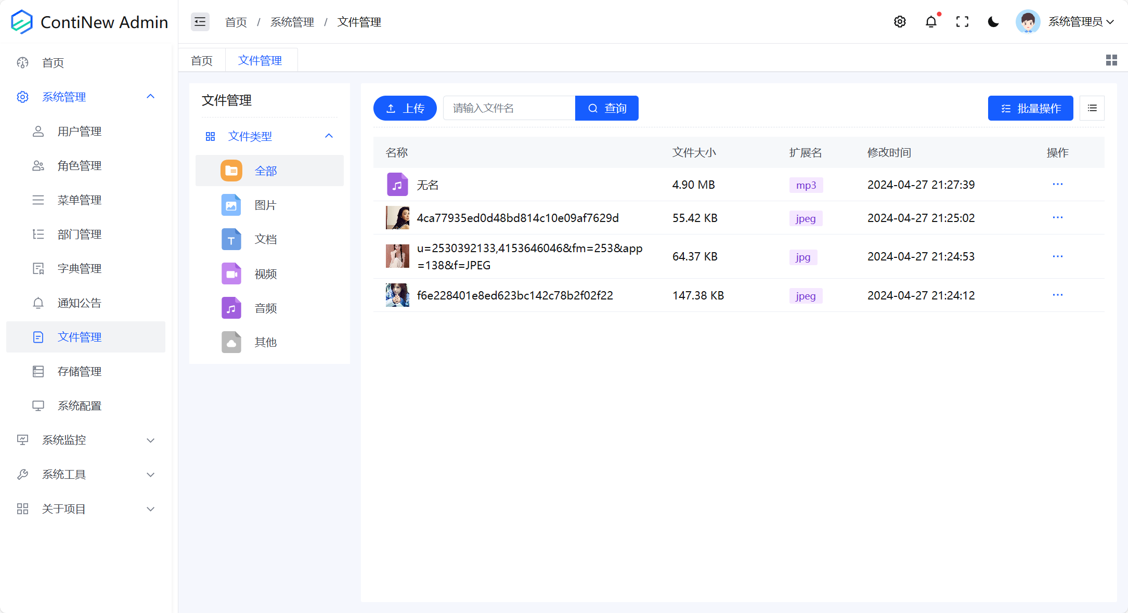Switch to the 首页 tab
Image resolution: width=1128 pixels, height=613 pixels.
201,60
